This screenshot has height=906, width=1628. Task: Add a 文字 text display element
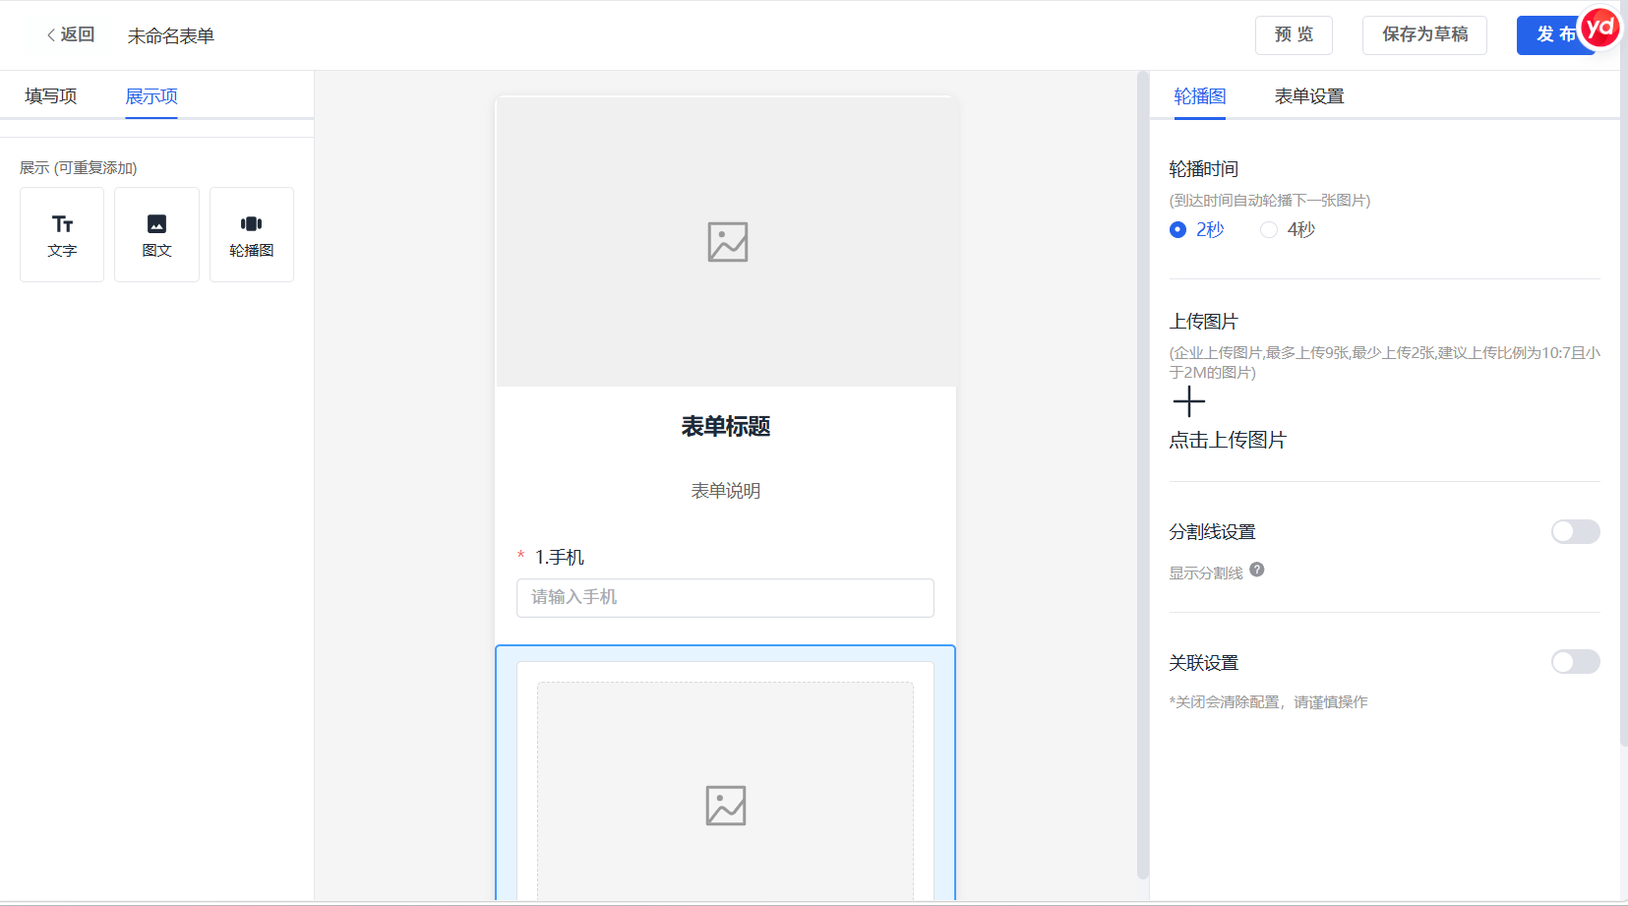[62, 235]
